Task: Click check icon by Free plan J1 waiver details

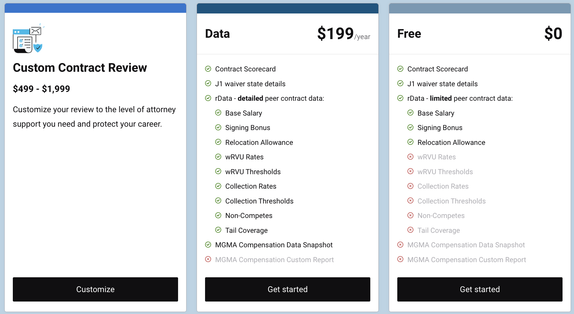Action: pyautogui.click(x=400, y=83)
